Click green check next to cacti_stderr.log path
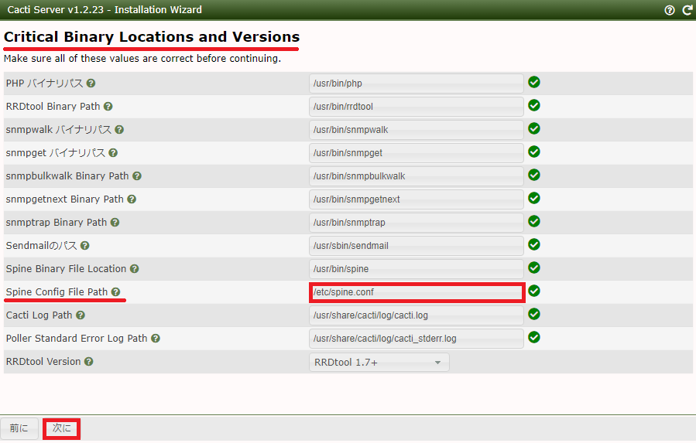Viewport: 696px width, 443px height. (x=534, y=337)
